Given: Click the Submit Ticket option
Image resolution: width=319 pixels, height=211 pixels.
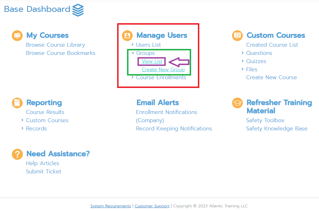Looking at the screenshot, I should (x=43, y=171).
